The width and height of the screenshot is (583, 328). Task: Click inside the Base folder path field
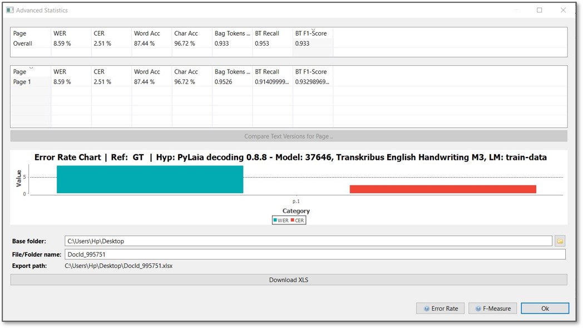(308, 241)
